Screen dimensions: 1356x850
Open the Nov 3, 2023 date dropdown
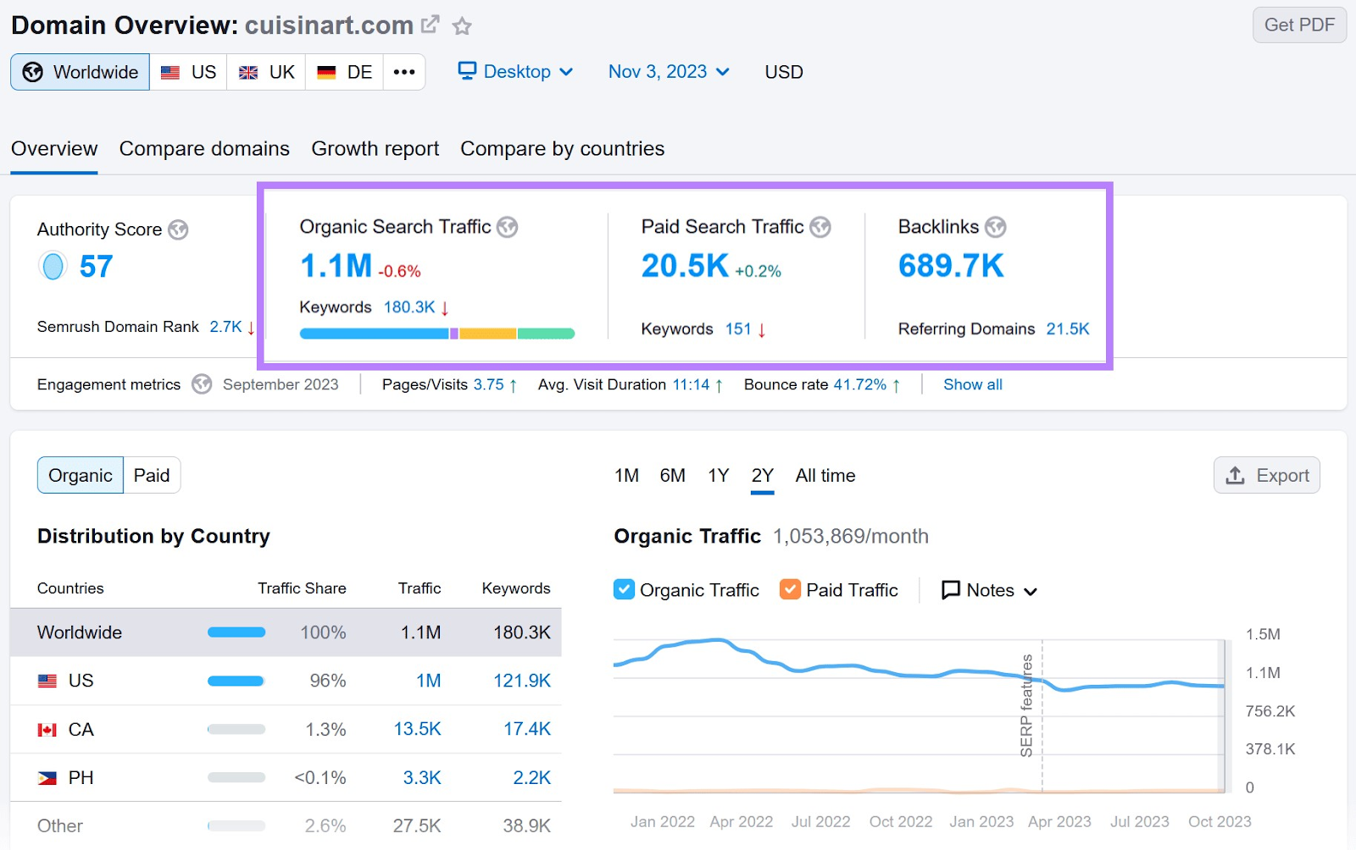(x=669, y=72)
